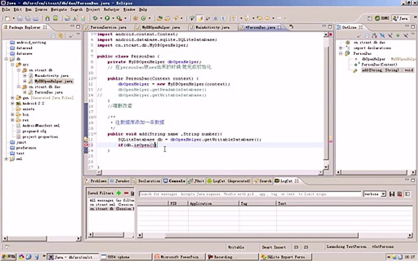The width and height of the screenshot is (418, 261).
Task: Open the Android SDK Manager icon
Action: (x=47, y=18)
